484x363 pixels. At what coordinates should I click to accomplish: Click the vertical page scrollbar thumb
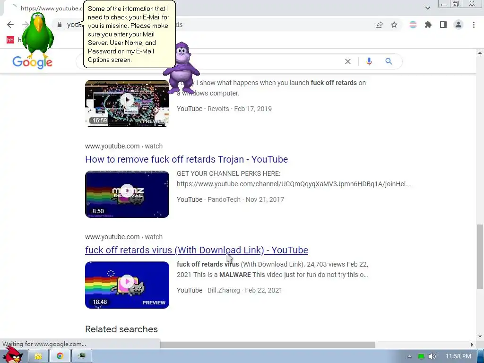[x=480, y=257]
